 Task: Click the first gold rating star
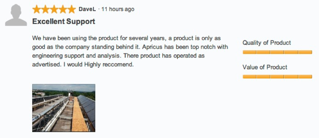coord(37,10)
